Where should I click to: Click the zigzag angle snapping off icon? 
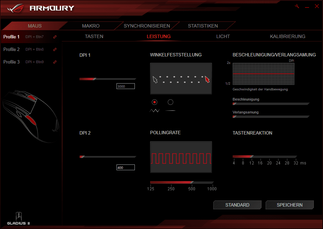[155, 111]
